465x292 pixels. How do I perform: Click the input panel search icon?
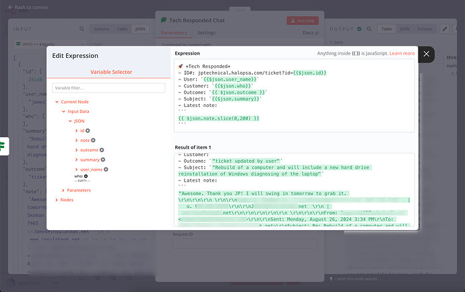82,29
